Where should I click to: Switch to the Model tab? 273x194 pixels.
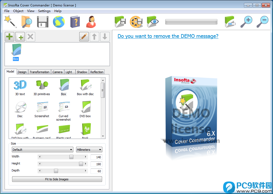tap(10, 71)
